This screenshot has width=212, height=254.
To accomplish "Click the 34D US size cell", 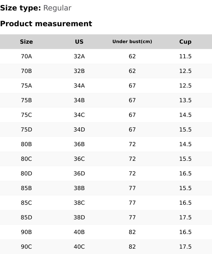I will tap(79, 130).
